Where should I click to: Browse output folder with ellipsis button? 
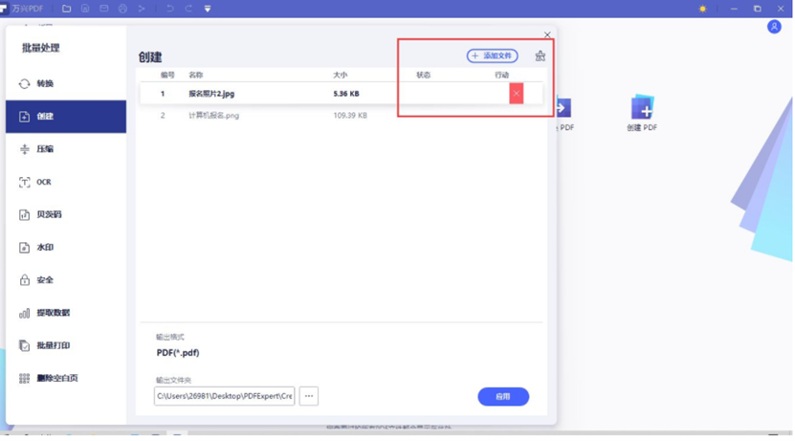309,396
